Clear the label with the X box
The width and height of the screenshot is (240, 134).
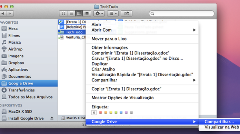point(94,112)
